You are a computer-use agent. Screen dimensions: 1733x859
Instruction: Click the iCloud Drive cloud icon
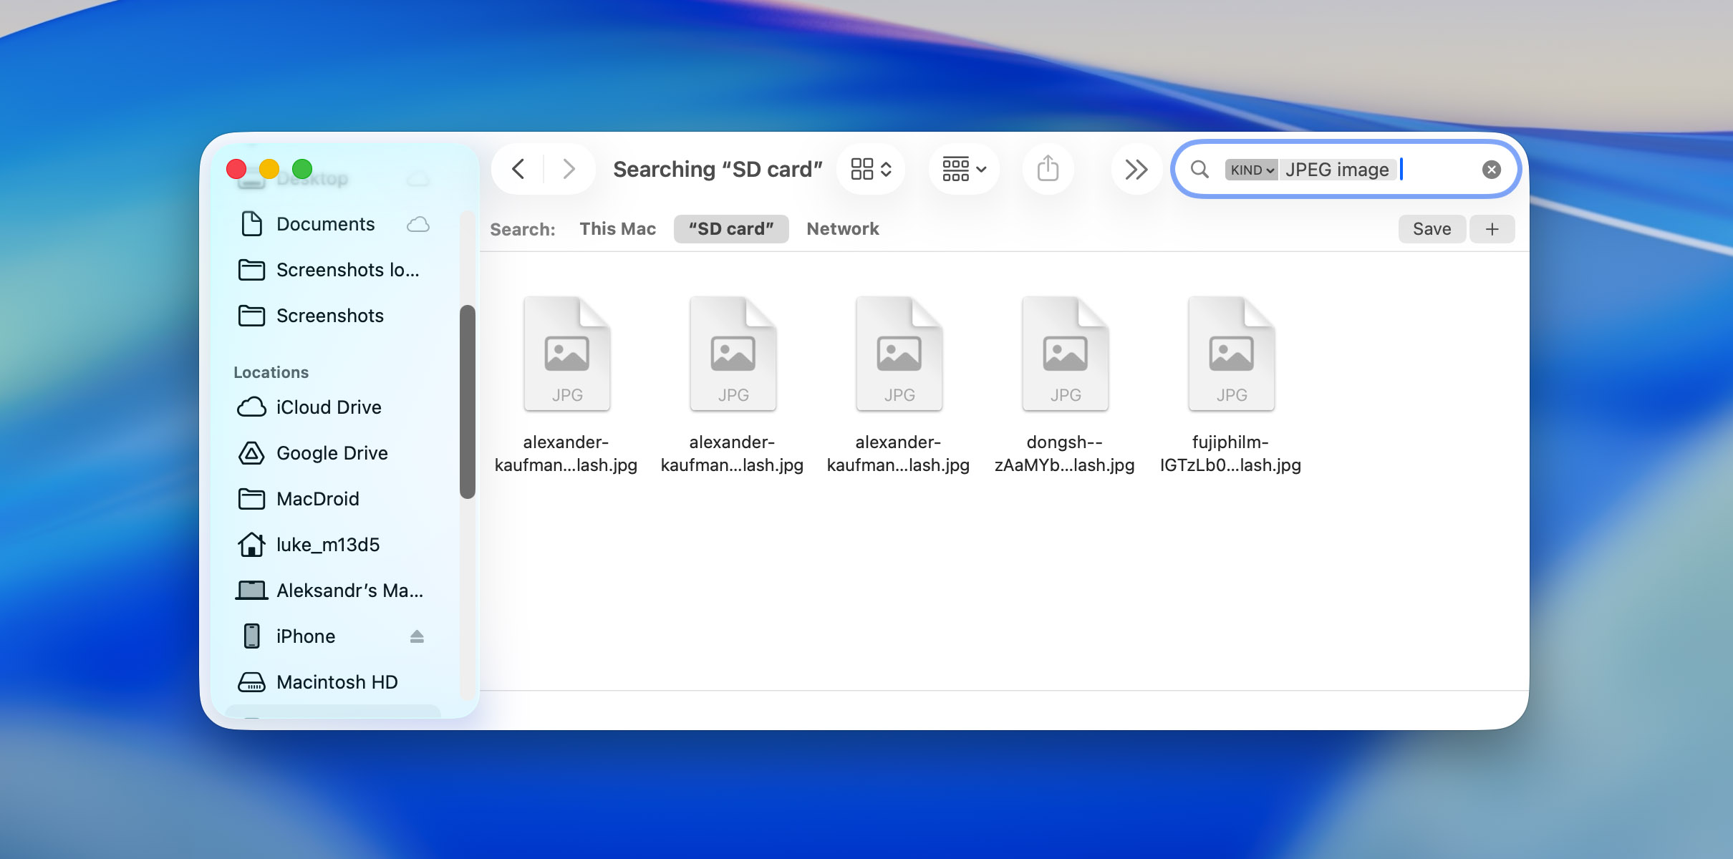[x=251, y=407]
